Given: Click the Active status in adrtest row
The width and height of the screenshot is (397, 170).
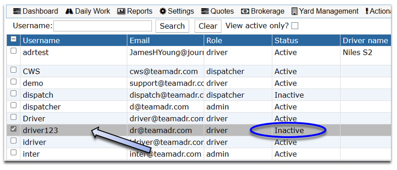Looking at the screenshot, I should [x=286, y=52].
